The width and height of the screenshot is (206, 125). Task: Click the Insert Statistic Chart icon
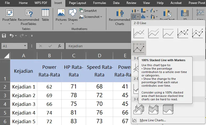click(x=143, y=17)
